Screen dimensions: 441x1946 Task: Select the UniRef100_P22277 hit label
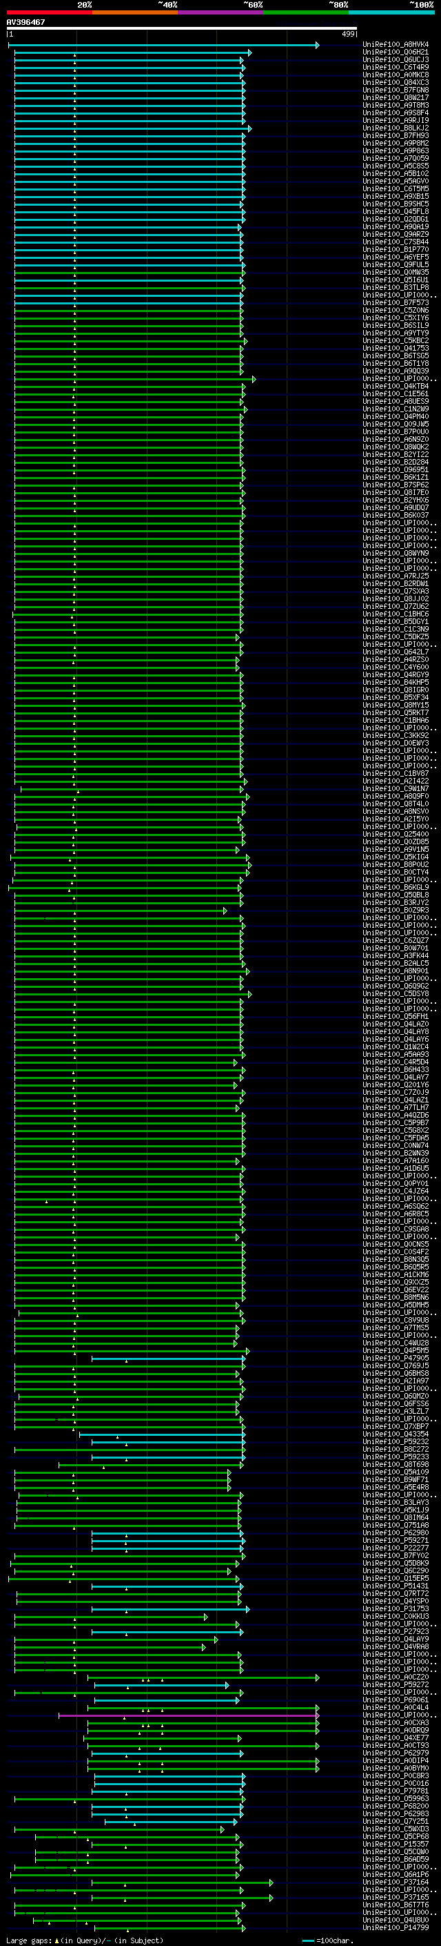coord(396,1548)
